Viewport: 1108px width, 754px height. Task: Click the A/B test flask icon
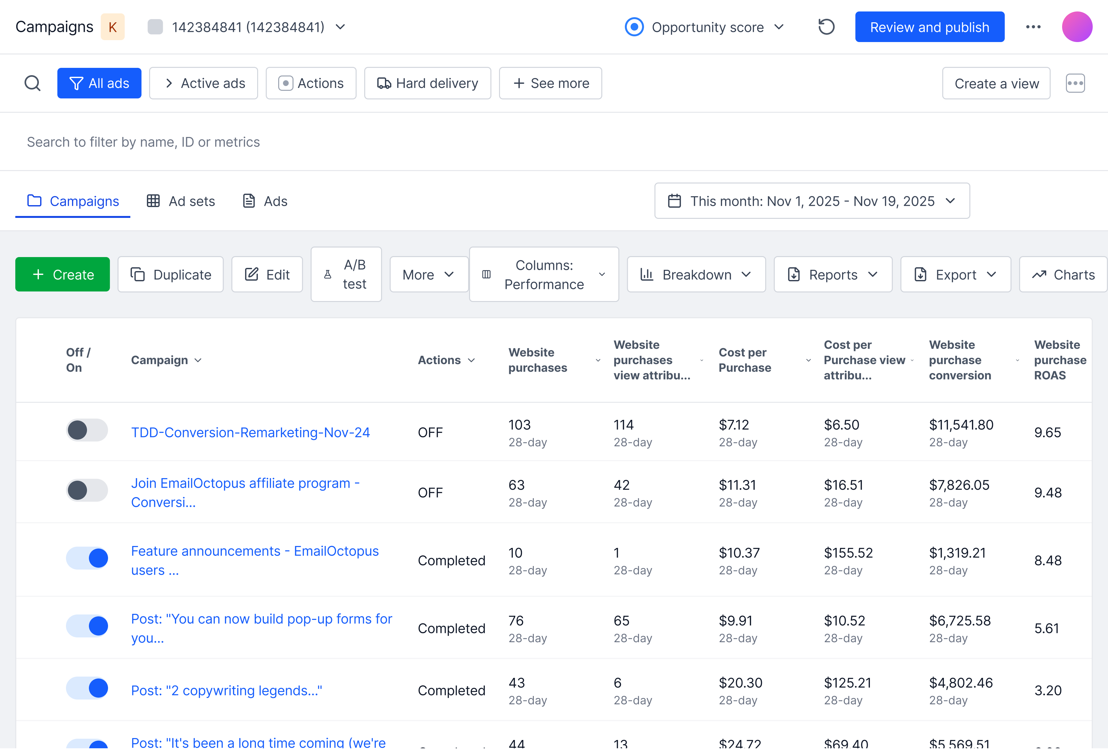pos(328,275)
